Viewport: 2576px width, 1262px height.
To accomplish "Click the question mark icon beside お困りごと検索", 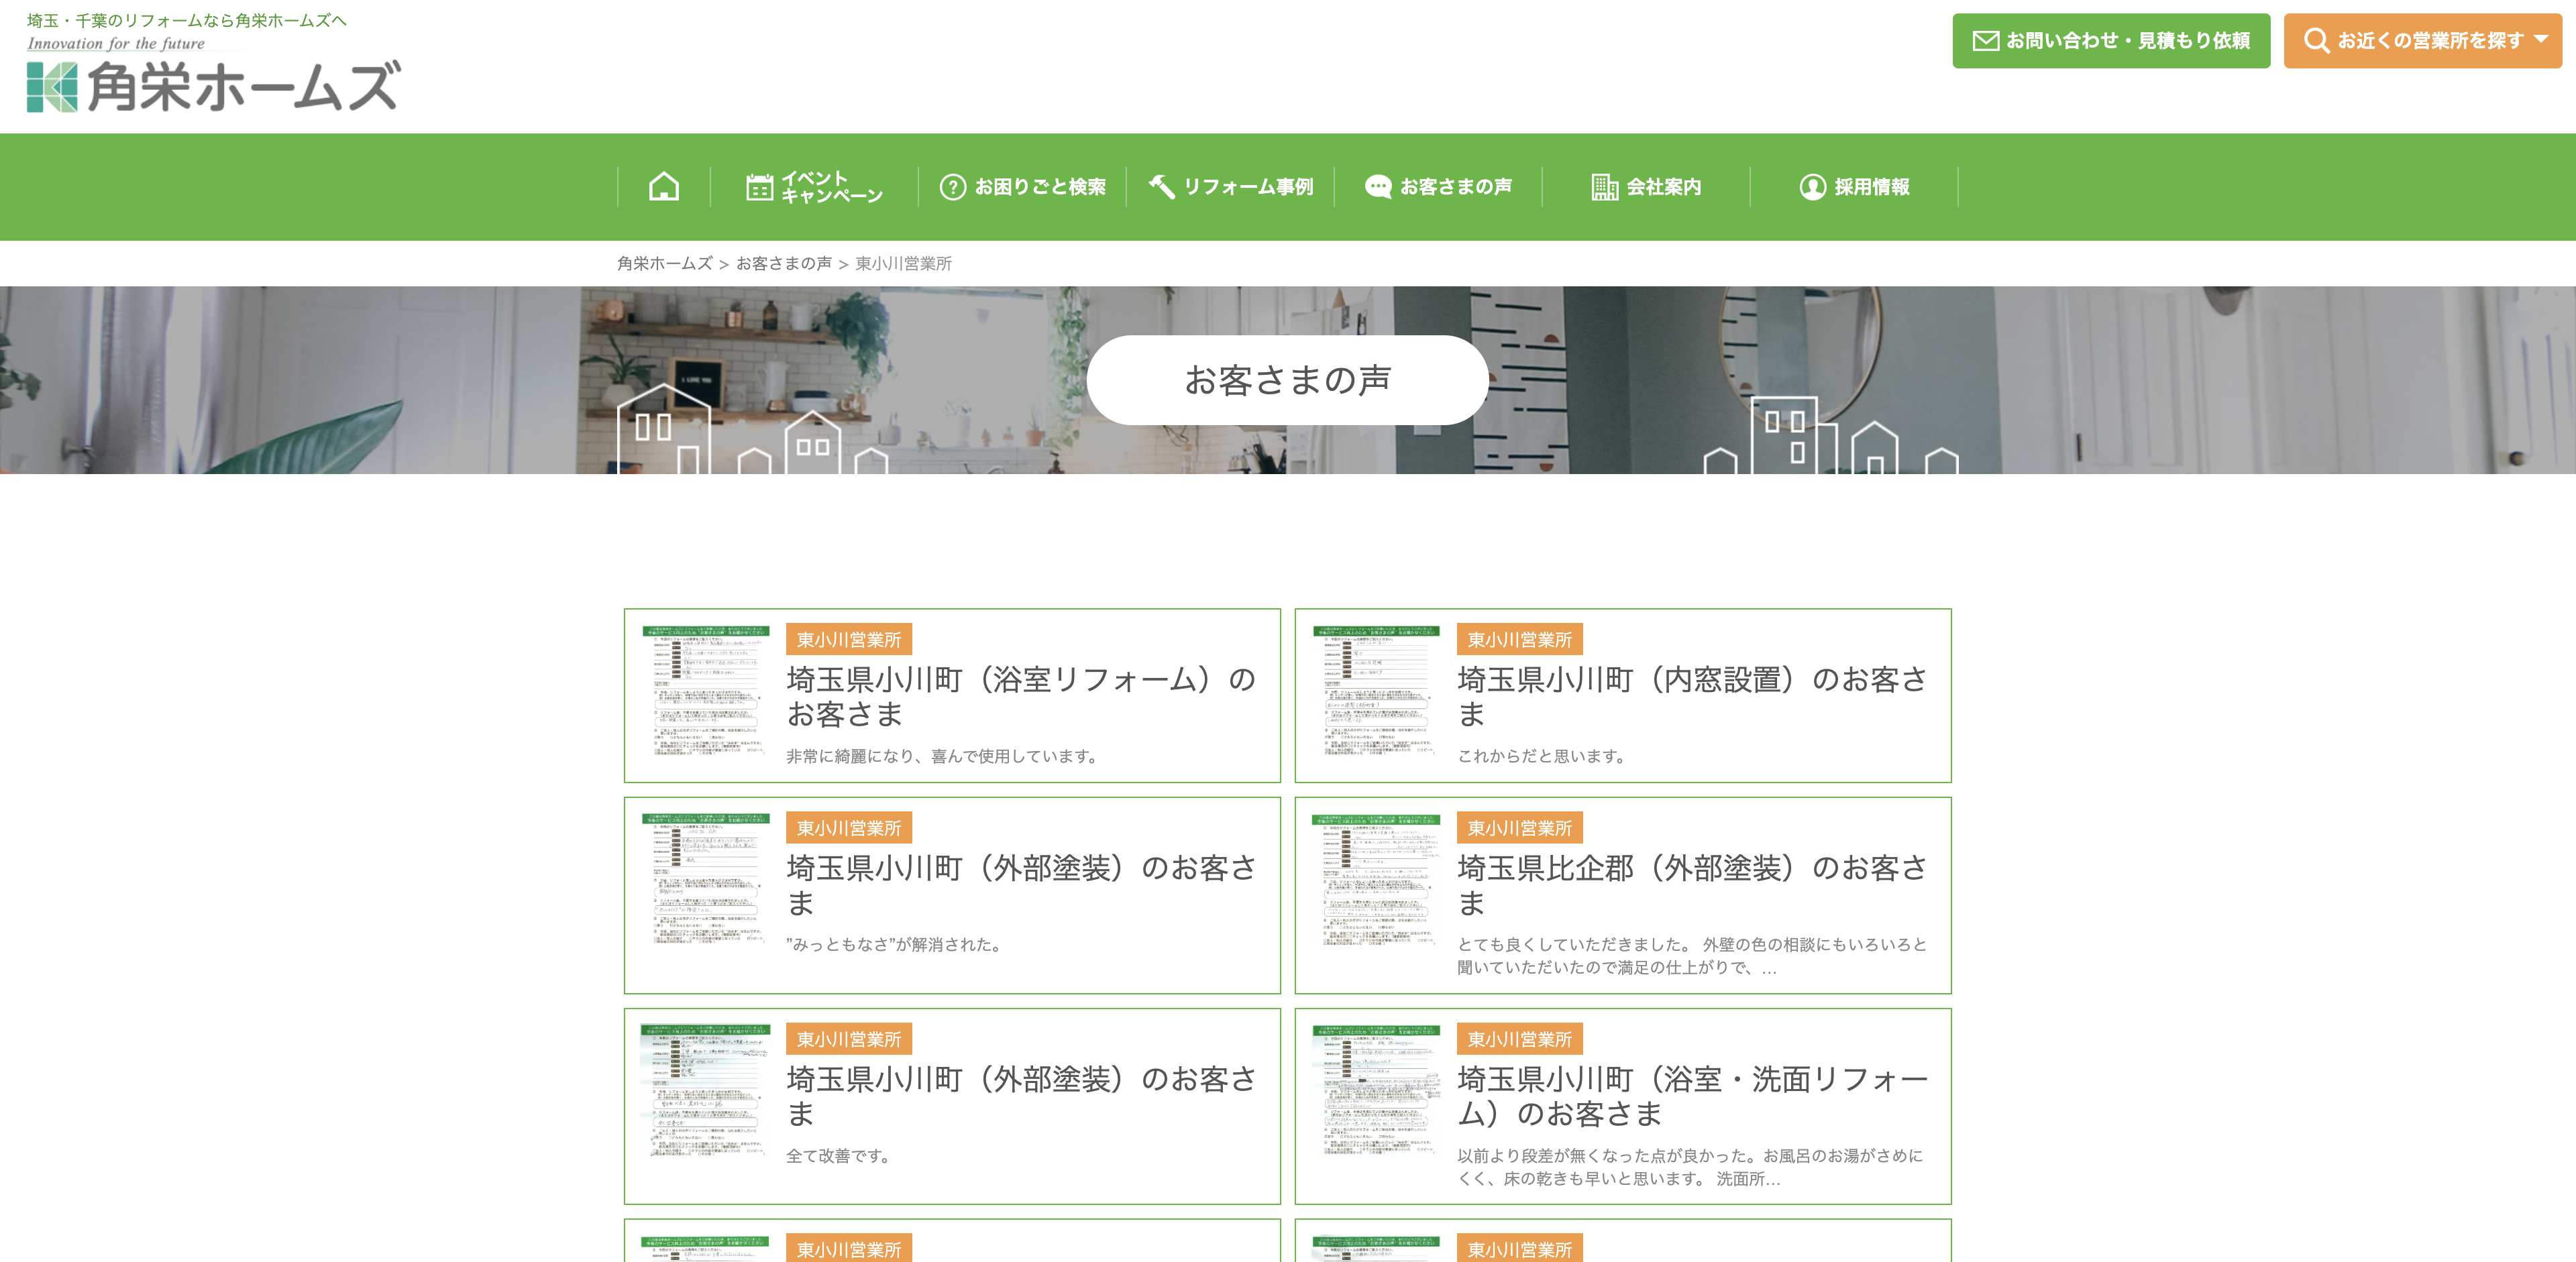I will click(953, 187).
